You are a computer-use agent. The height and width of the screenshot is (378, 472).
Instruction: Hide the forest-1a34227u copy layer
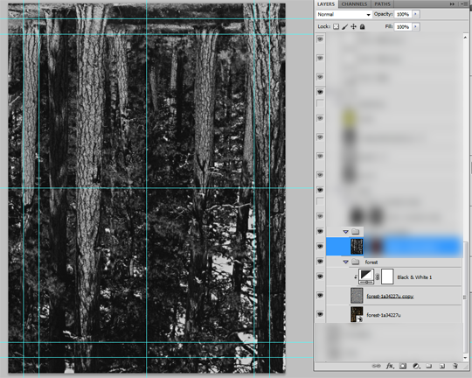pyautogui.click(x=320, y=296)
